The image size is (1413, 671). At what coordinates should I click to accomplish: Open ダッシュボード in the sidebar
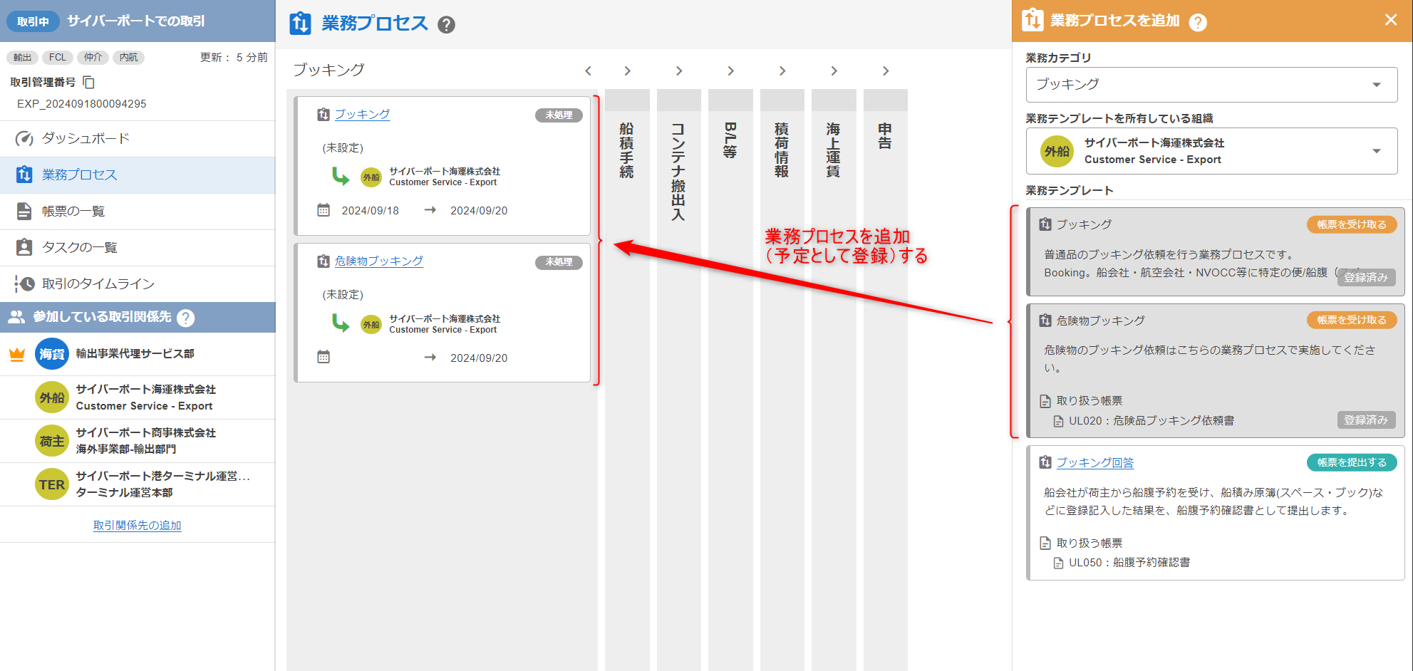(86, 139)
